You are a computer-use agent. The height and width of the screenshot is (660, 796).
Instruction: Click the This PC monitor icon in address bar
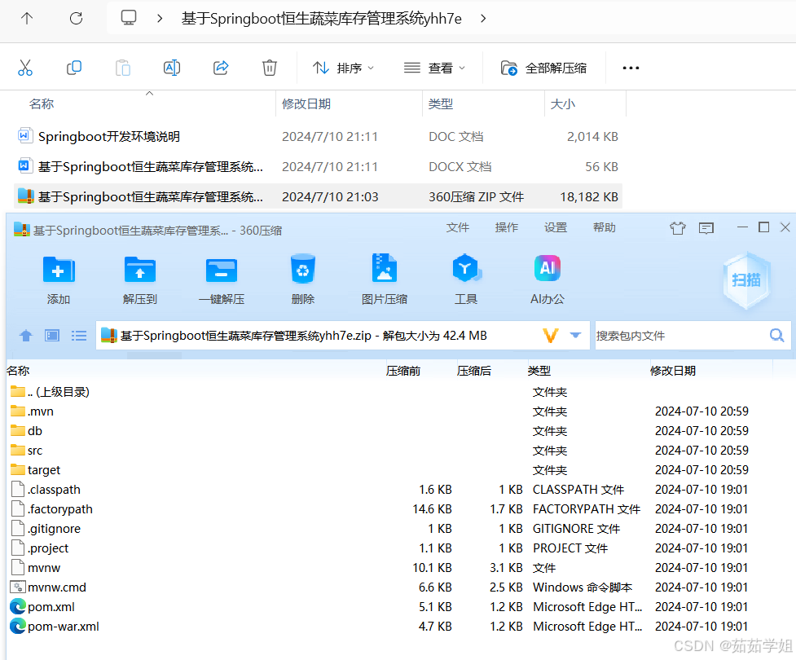pyautogui.click(x=129, y=18)
